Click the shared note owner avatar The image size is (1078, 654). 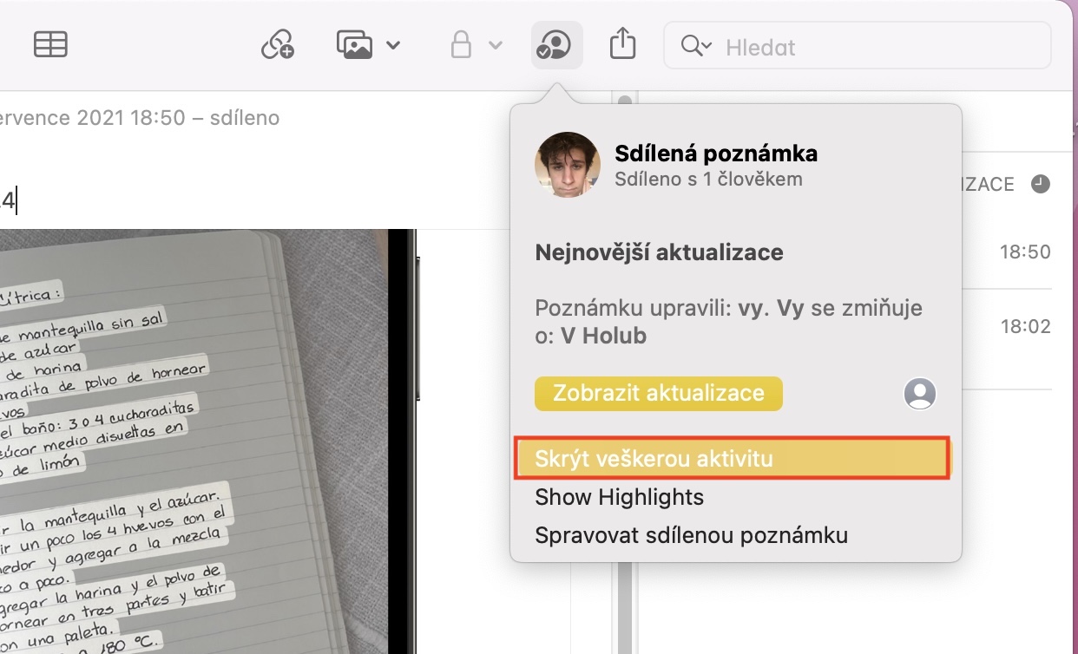(x=568, y=165)
